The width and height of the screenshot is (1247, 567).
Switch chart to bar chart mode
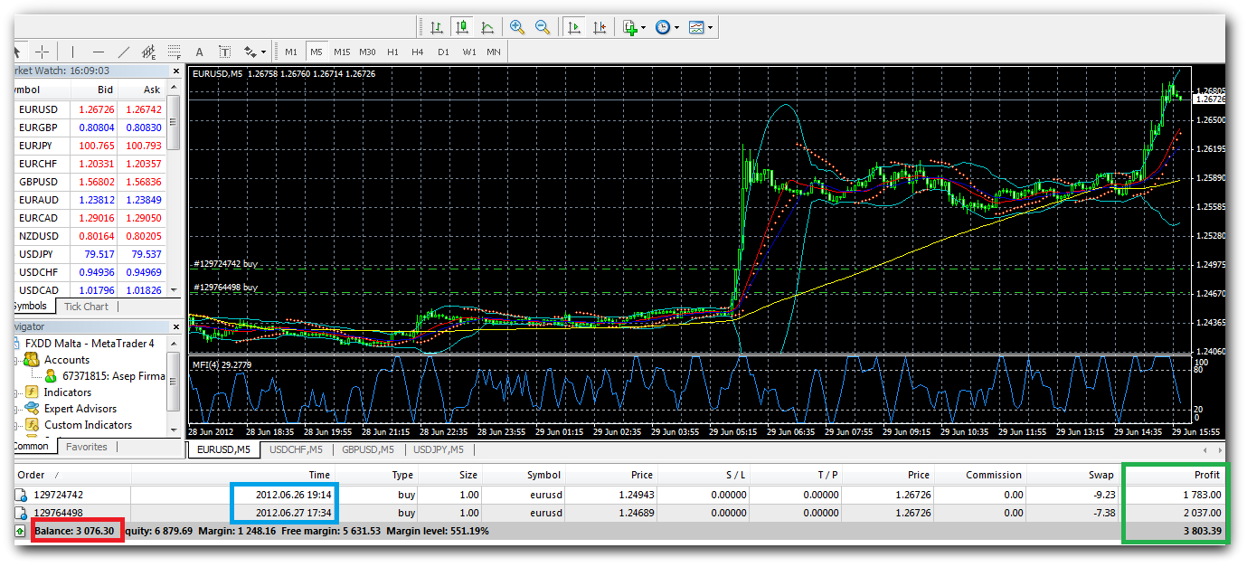pyautogui.click(x=437, y=27)
